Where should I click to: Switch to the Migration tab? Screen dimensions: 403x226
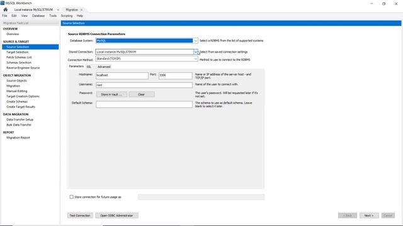[x=72, y=10]
